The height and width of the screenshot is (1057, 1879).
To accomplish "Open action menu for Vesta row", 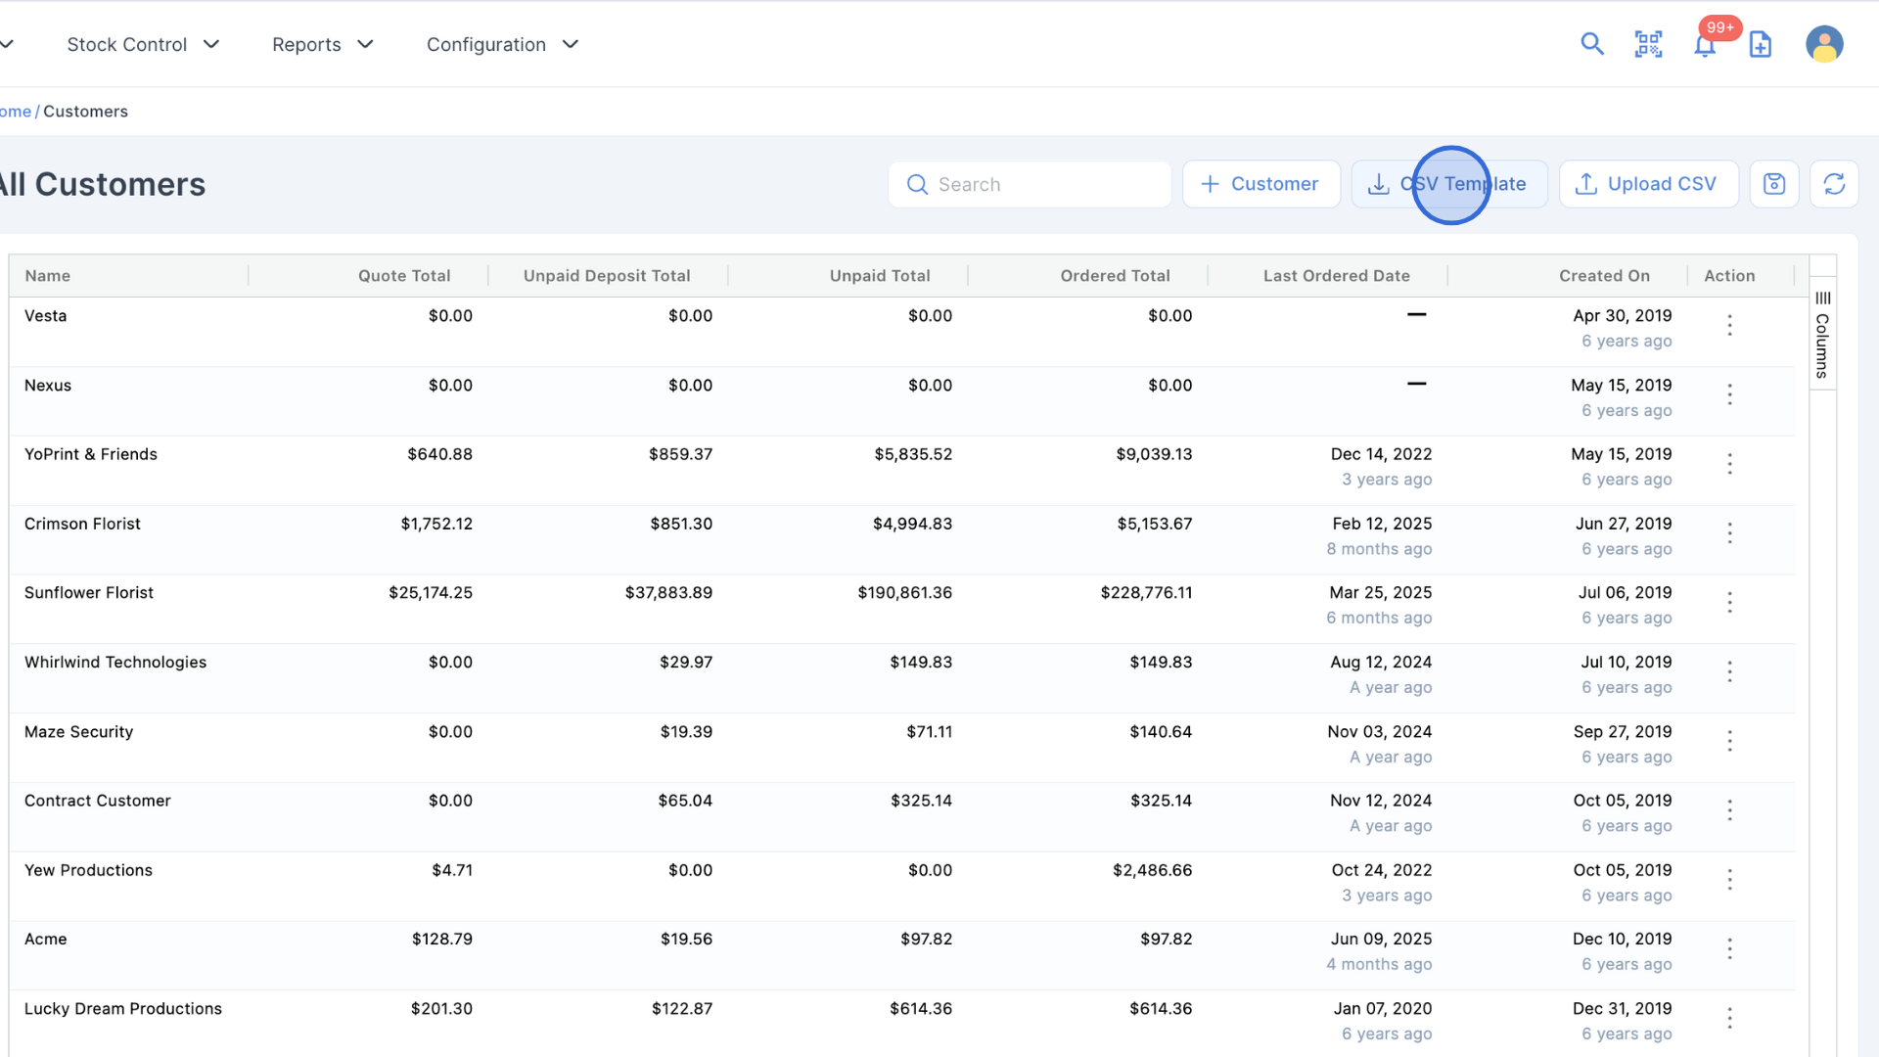I will point(1729,326).
